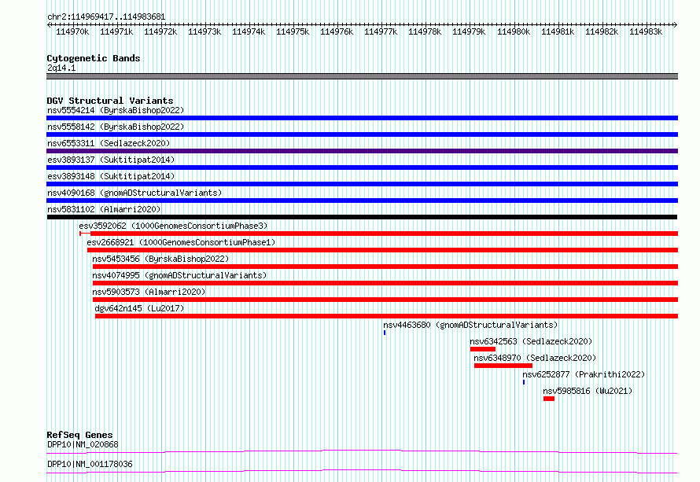Click the black bar under nsv5831102
This screenshot has width=700, height=482.
(x=362, y=217)
